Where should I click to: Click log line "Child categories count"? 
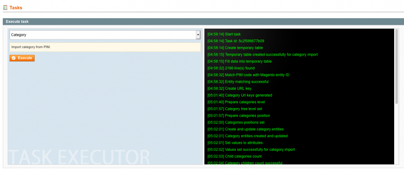tap(234, 156)
